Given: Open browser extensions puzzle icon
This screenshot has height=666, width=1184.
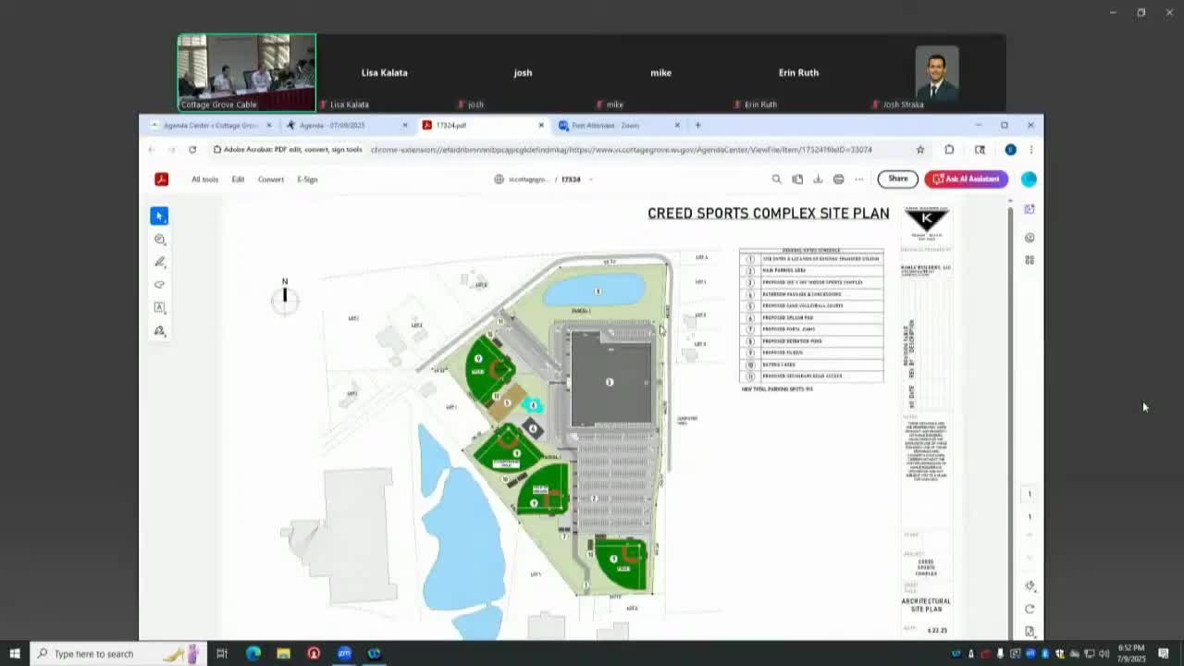Looking at the screenshot, I should pyautogui.click(x=949, y=150).
